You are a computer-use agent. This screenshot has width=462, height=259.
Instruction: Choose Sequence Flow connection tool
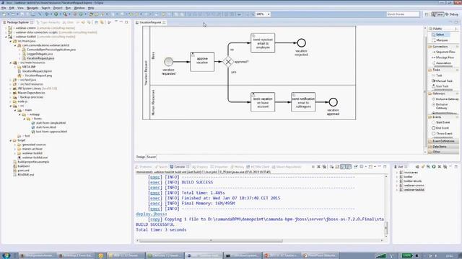443,52
